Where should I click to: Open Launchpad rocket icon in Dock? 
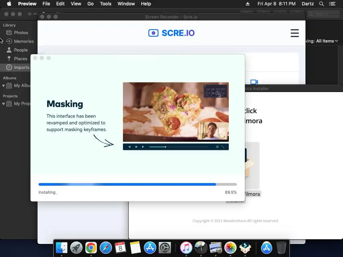click(76, 248)
